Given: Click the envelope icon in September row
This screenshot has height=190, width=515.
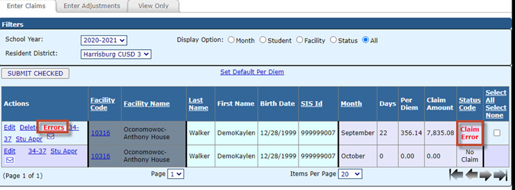Looking at the screenshot, I should pos(51,137).
